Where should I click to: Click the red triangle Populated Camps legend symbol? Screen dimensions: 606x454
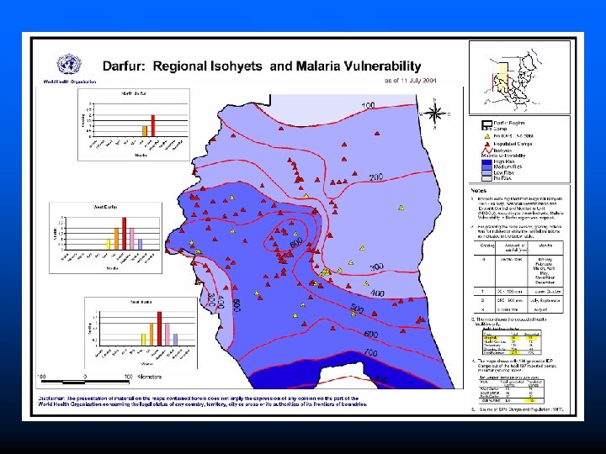pos(487,144)
